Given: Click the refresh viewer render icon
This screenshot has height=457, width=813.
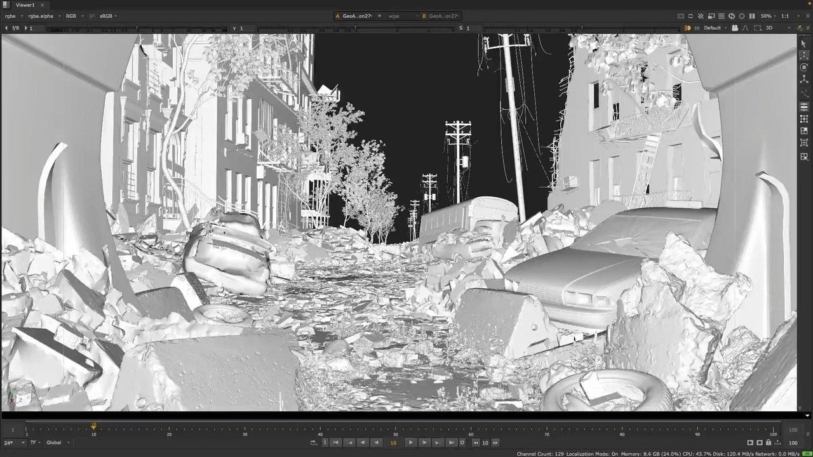Looking at the screenshot, I should [732, 16].
